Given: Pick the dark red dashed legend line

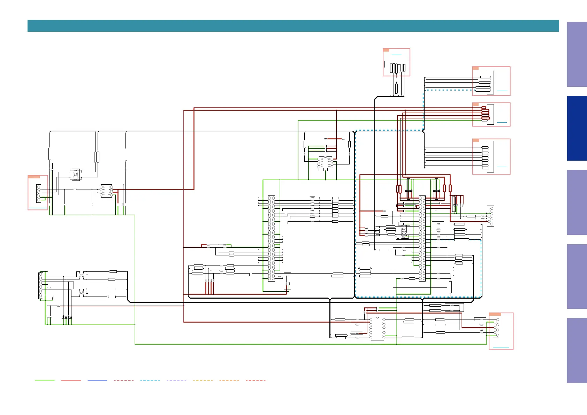Looking at the screenshot, I should click(x=124, y=380).
